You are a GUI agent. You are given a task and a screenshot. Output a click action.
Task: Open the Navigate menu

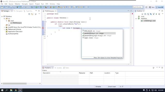pyautogui.click(x=25, y=4)
